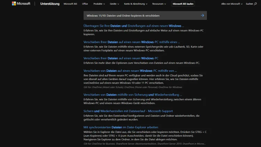The height and width of the screenshot is (147, 261).
Task: Click the Microsoft 365 kaufen button
Action: pos(183,4)
